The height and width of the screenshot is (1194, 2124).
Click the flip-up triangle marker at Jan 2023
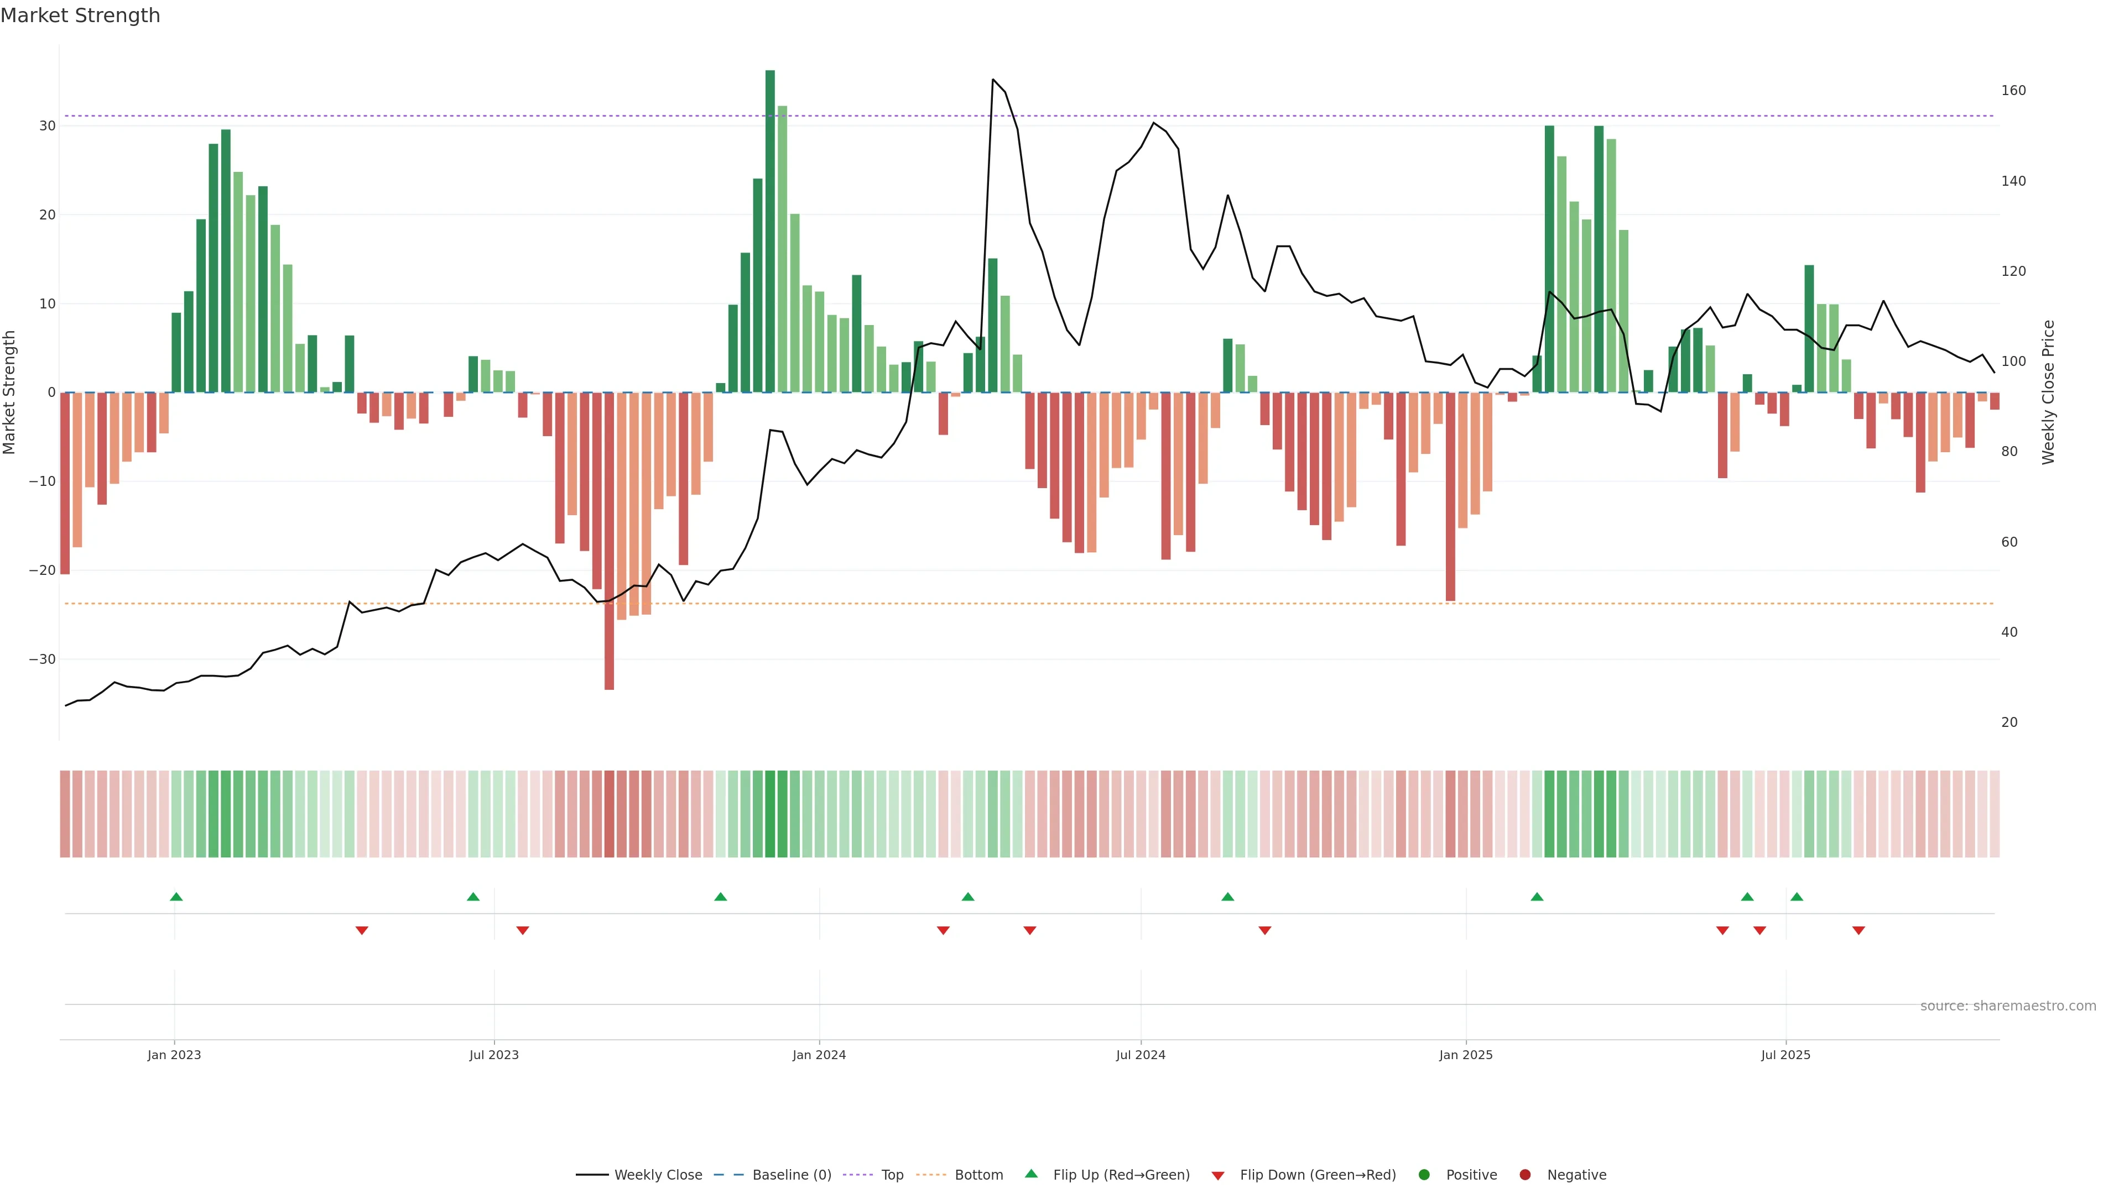coord(176,897)
